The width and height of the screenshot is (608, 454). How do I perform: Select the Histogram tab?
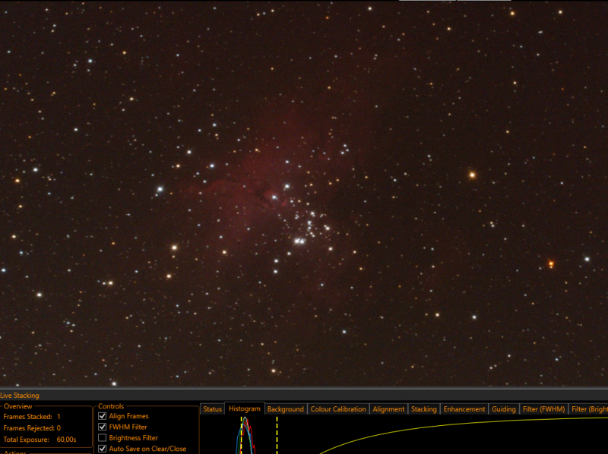point(245,408)
